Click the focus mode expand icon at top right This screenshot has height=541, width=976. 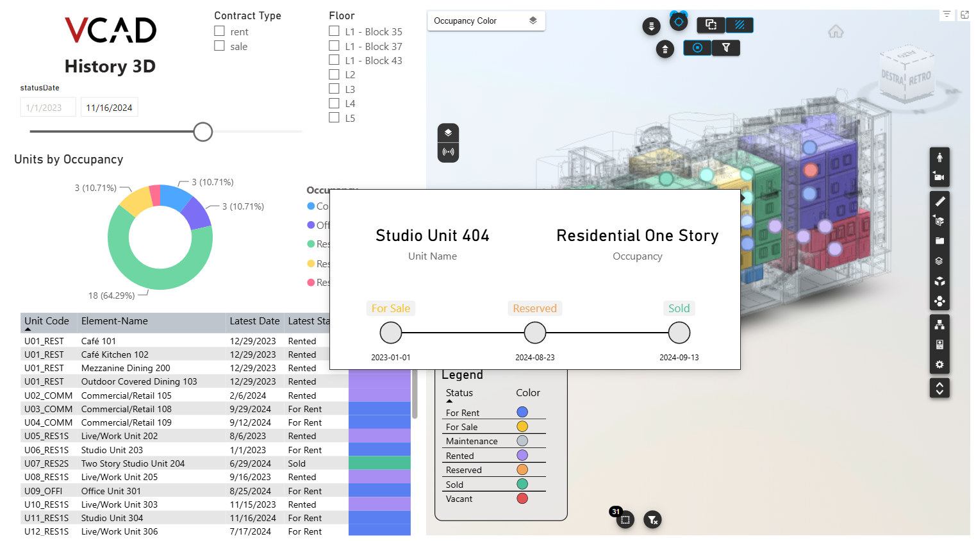pos(964,14)
